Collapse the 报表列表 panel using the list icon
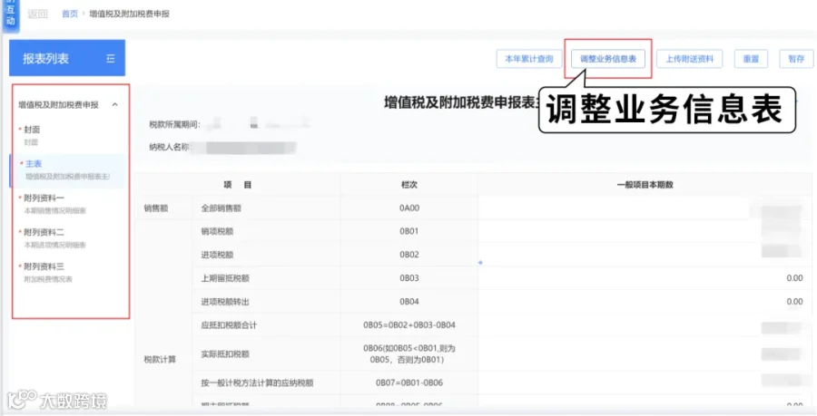 [111, 59]
